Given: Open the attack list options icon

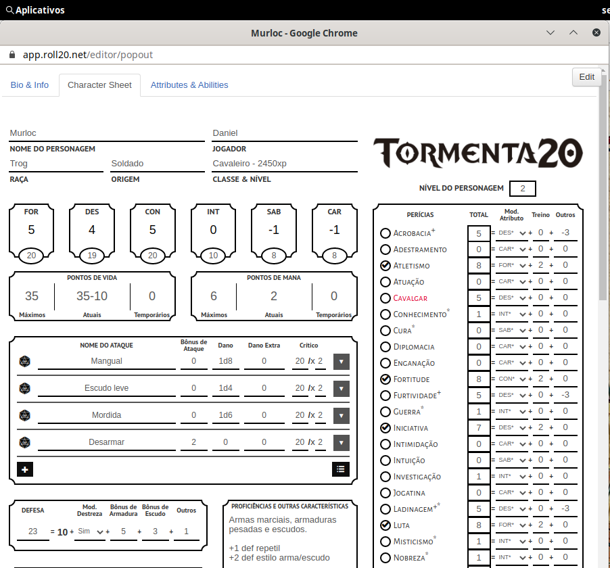Looking at the screenshot, I should [x=340, y=469].
